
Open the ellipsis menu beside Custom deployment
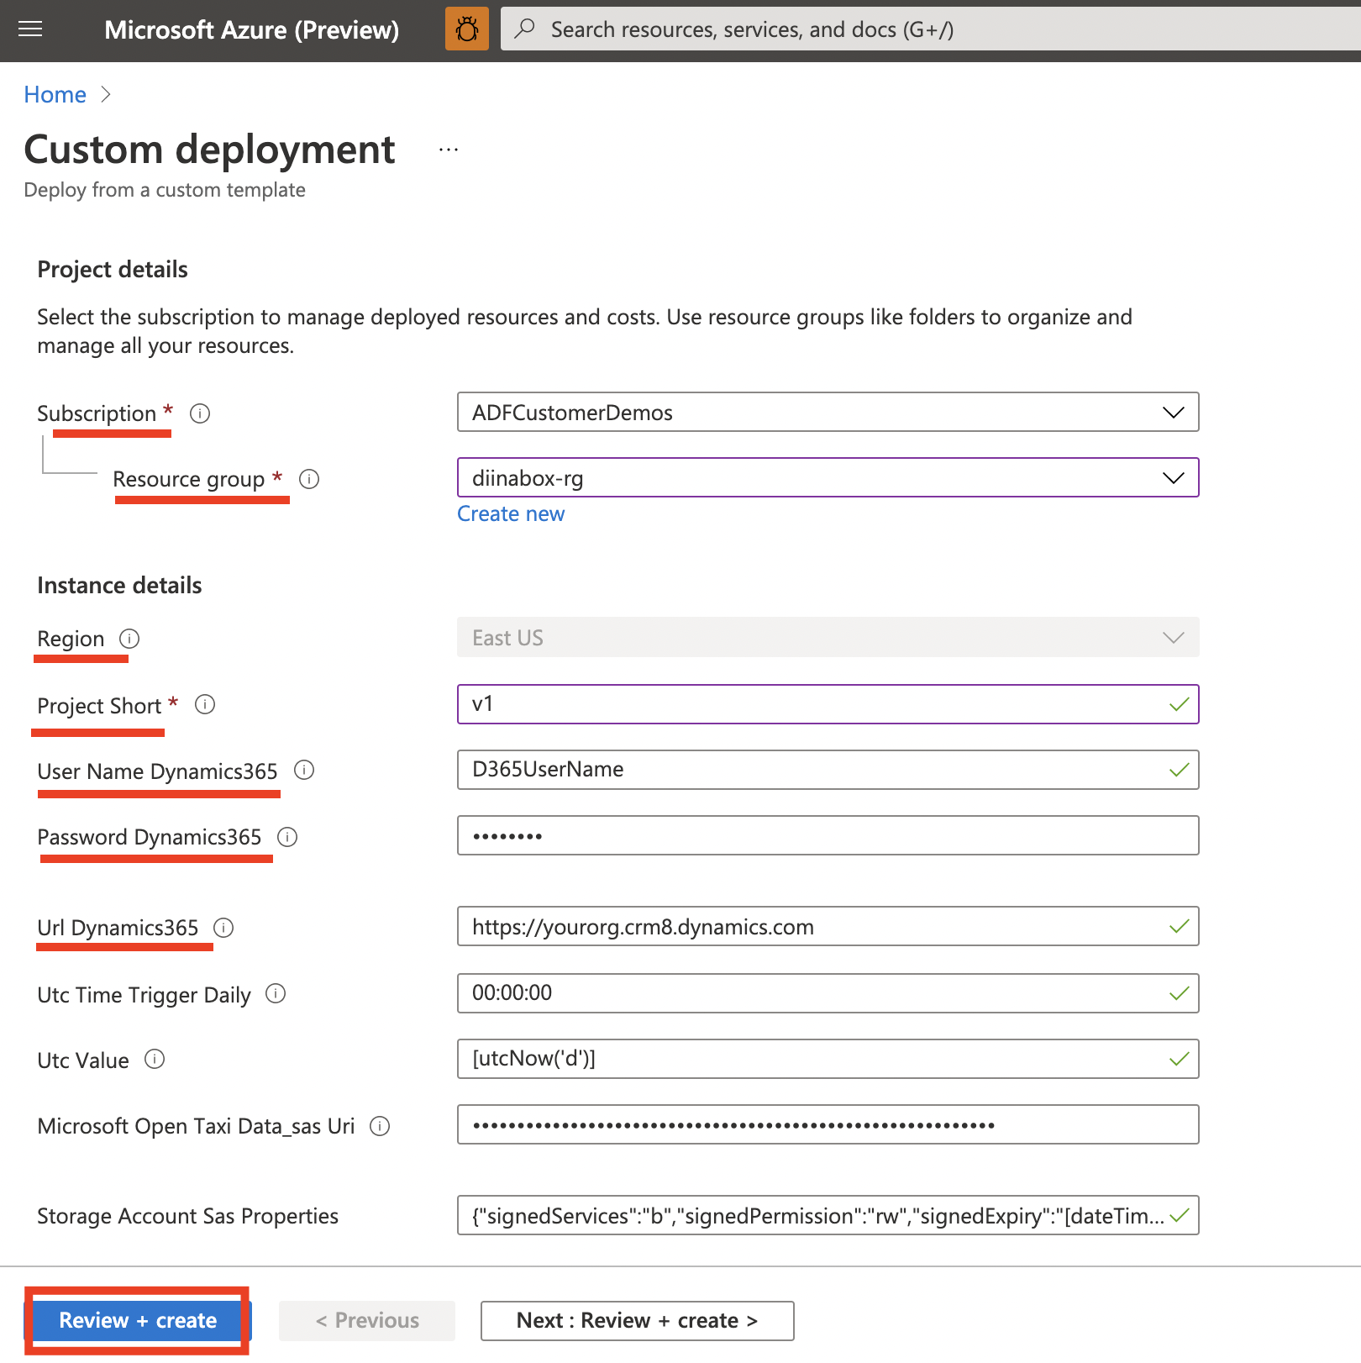tap(449, 150)
